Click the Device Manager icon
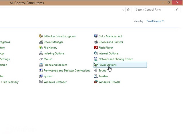This screenshot has width=183, height=137. [x=41, y=42]
